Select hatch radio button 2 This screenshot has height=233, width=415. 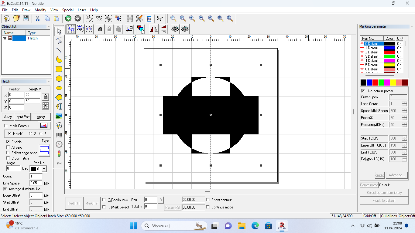coord(30,133)
